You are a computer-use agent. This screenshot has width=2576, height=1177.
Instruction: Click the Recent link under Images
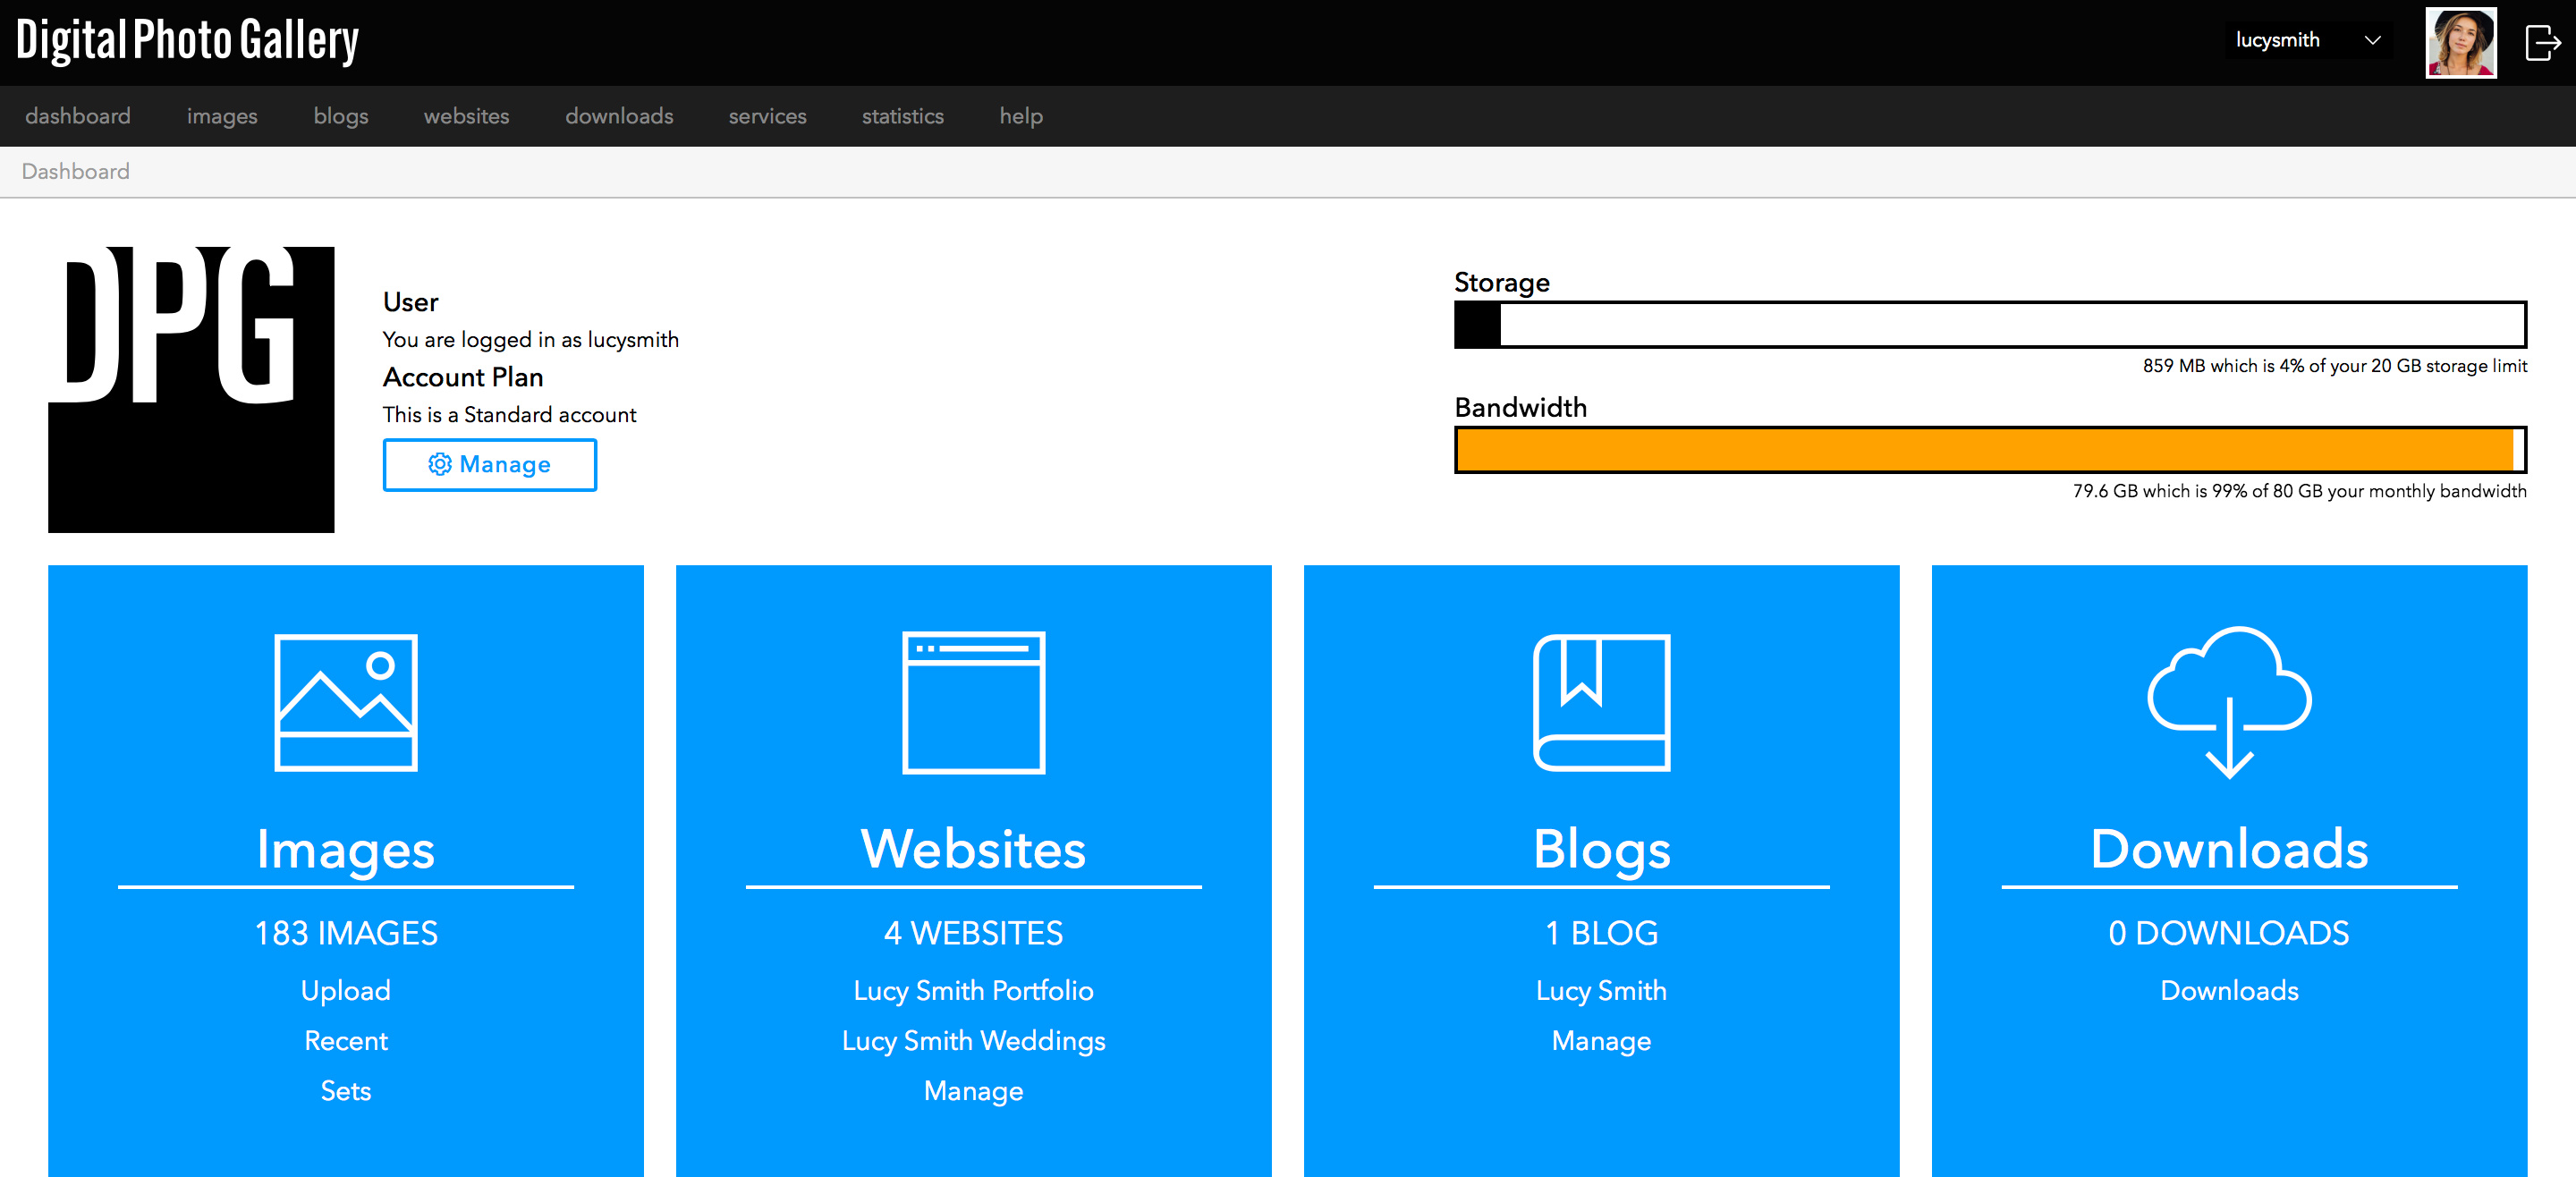coord(346,1040)
